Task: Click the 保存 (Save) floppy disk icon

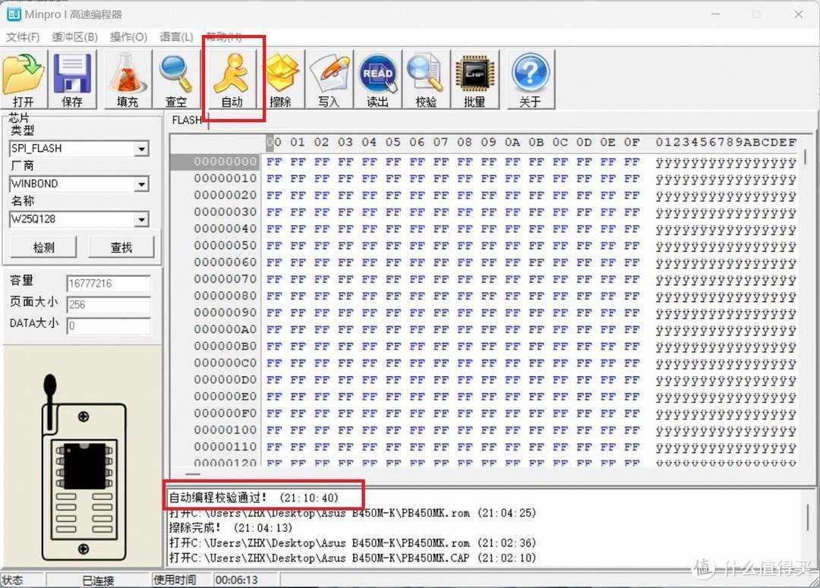Action: tap(72, 80)
